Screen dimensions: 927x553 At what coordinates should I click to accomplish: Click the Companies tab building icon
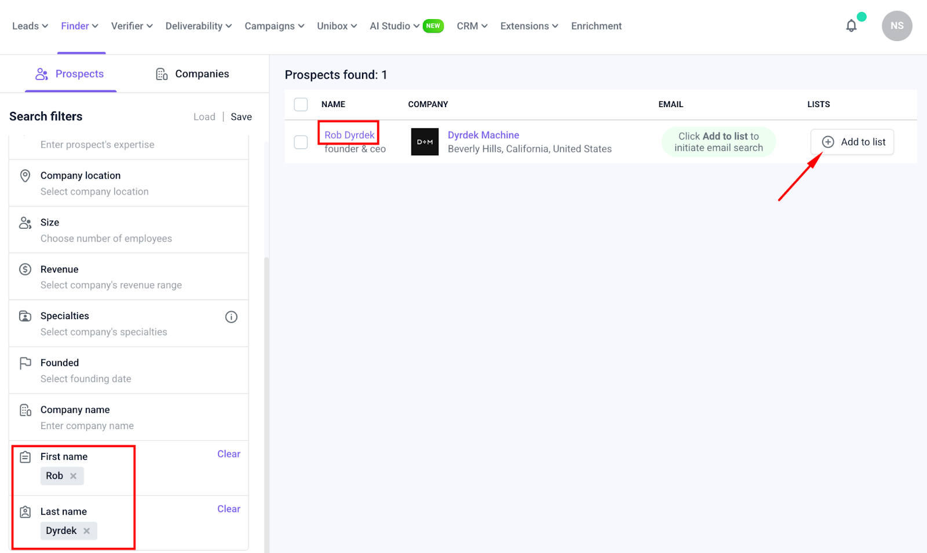pos(162,74)
